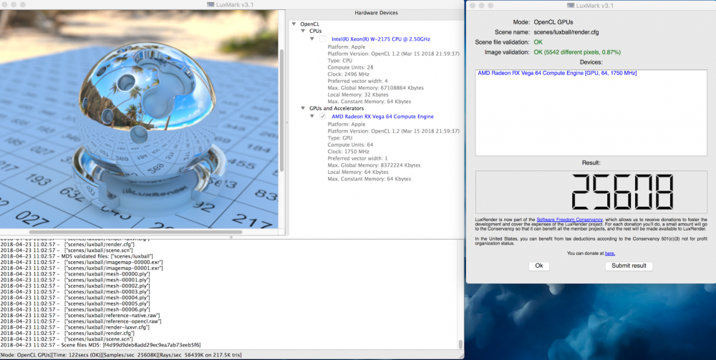Viewport: 716px width, 360px height.
Task: Open the Software Freedom Conservancy link
Action: [569, 220]
